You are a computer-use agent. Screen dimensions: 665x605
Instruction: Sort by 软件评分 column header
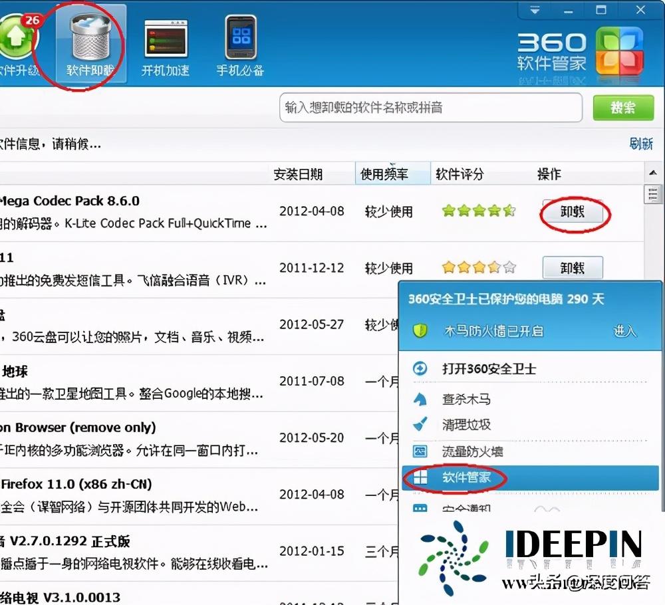[460, 174]
